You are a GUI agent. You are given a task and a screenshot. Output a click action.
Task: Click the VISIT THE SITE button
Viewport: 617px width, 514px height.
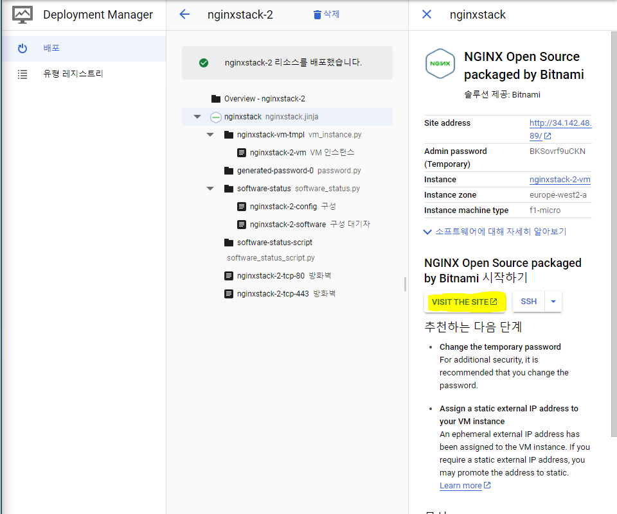click(x=465, y=302)
